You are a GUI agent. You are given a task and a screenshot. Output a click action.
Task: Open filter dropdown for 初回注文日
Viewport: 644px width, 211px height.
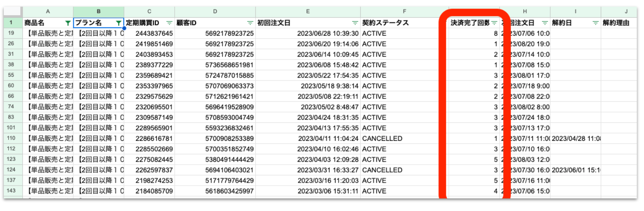pyautogui.click(x=355, y=23)
